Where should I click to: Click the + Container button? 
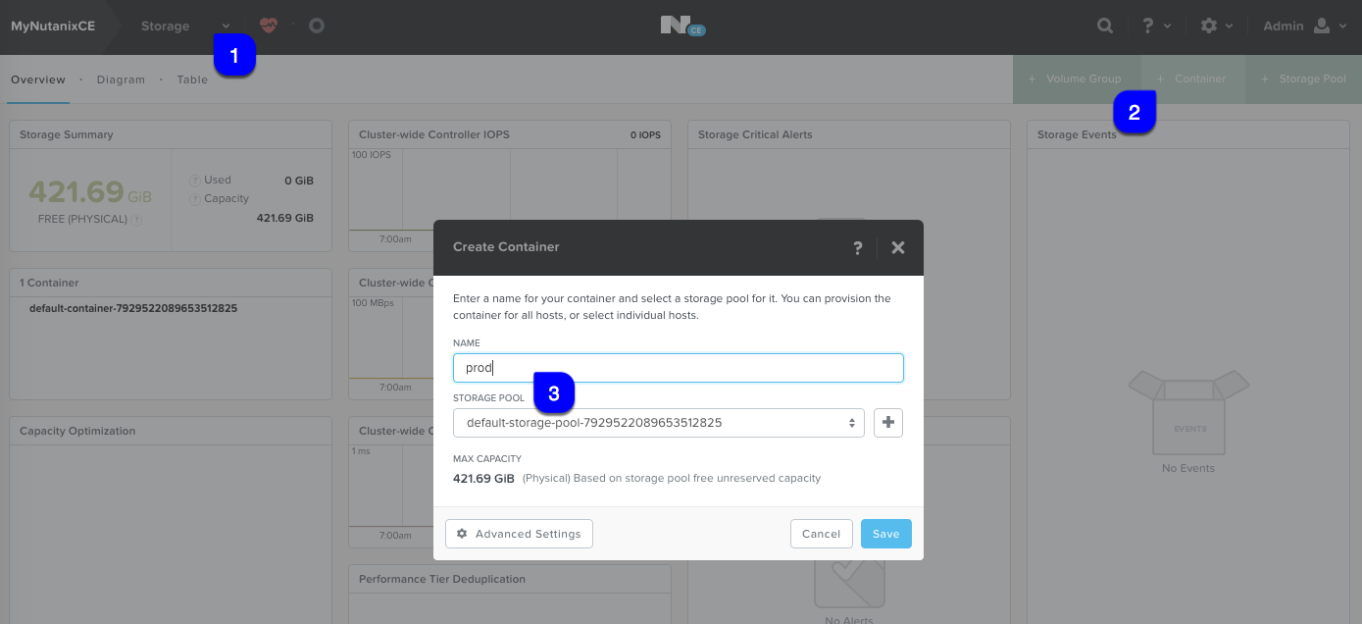tap(1193, 78)
